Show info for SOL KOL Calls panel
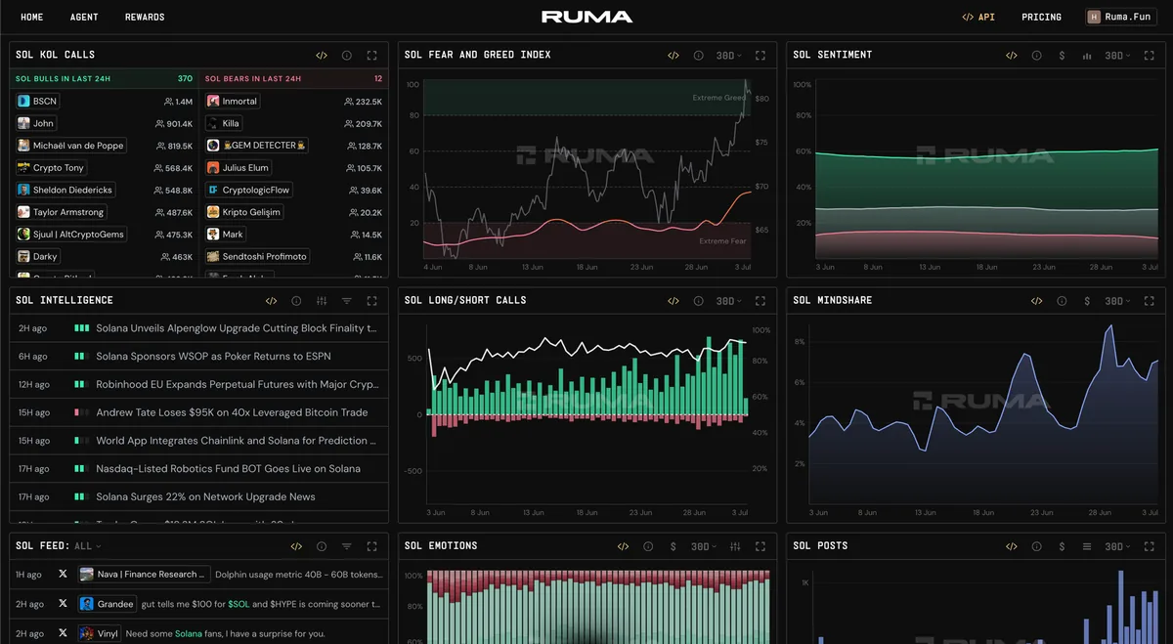The image size is (1173, 644). [347, 56]
